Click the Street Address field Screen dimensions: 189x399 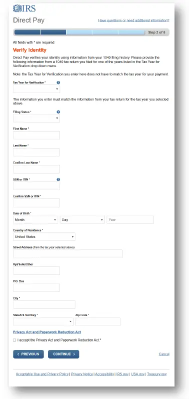tap(67, 254)
